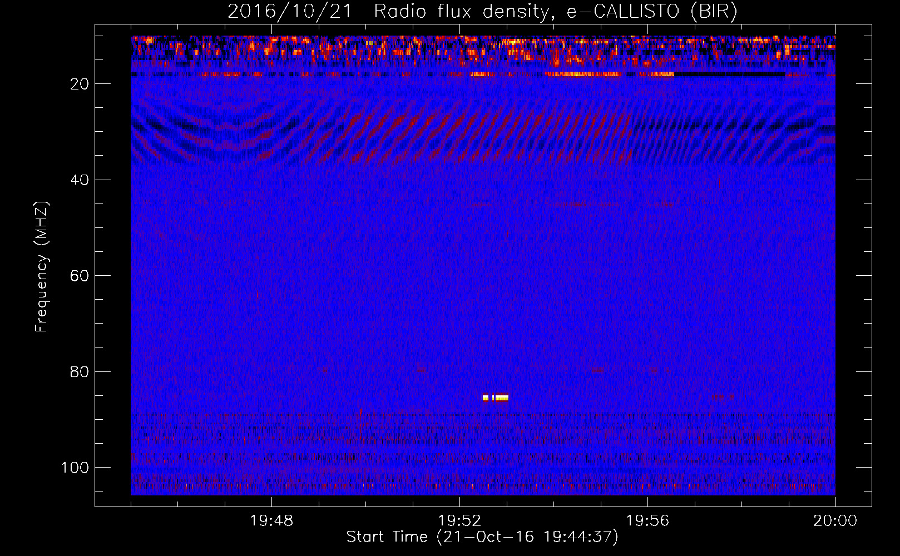
Task: Click the black horizontal gap line near 18 MHz
Action: [x=729, y=74]
